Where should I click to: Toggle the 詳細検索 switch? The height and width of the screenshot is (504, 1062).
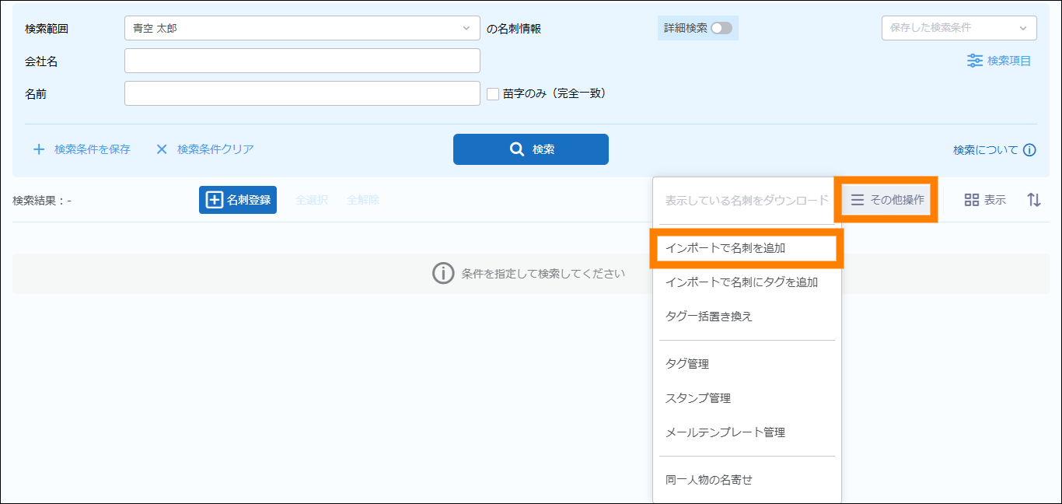click(721, 28)
